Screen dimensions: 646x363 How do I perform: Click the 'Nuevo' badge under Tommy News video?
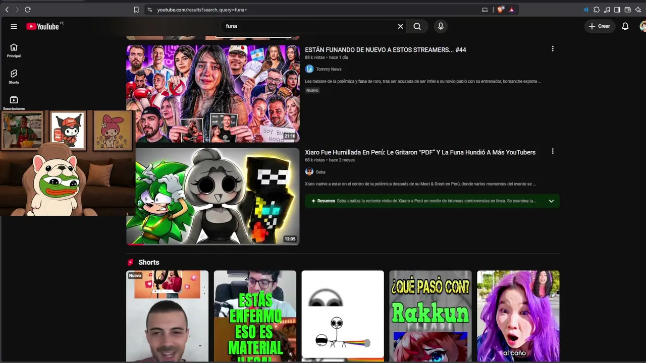click(312, 90)
